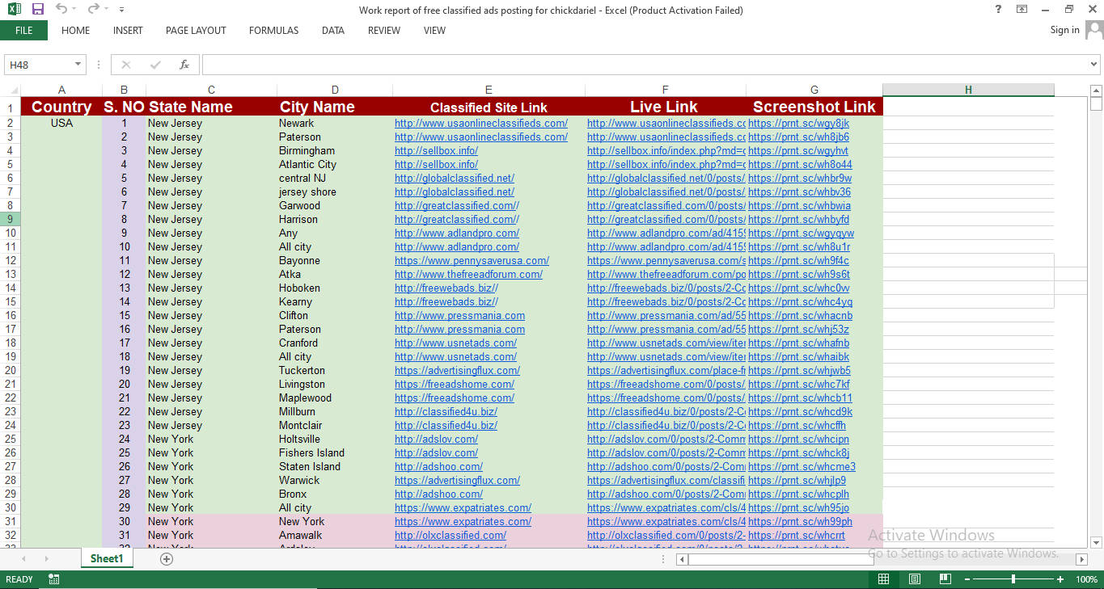Click the Sign in link

(x=1064, y=30)
